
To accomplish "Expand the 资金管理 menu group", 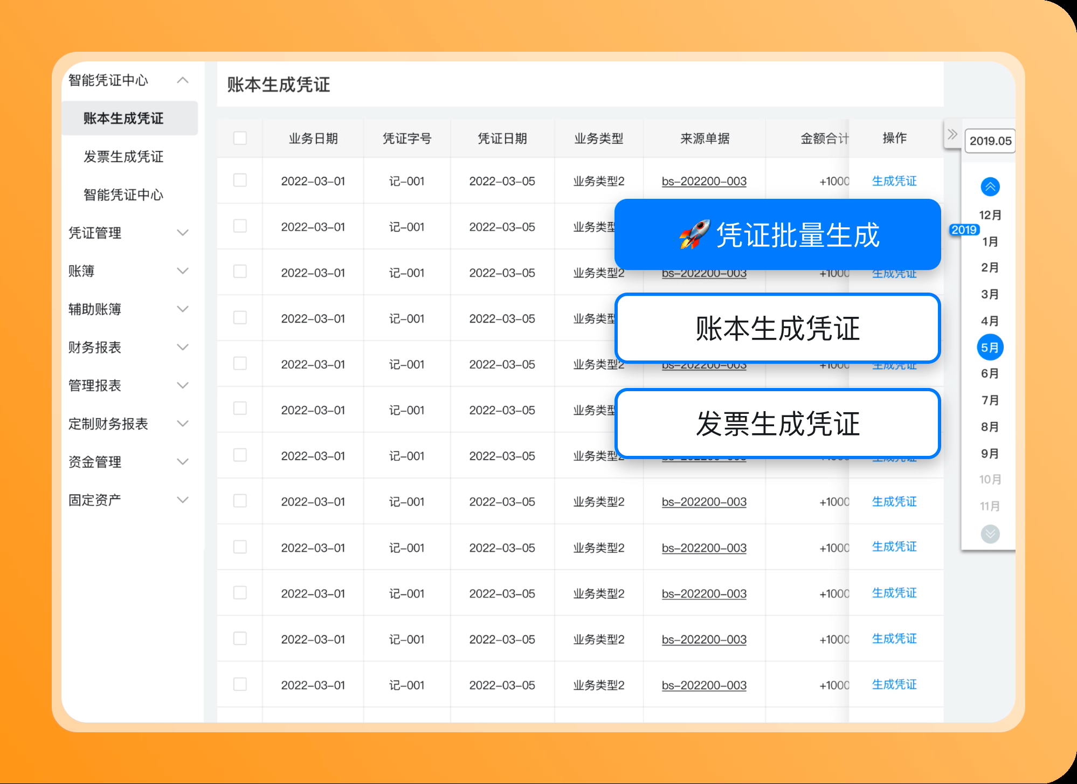I will pyautogui.click(x=183, y=462).
